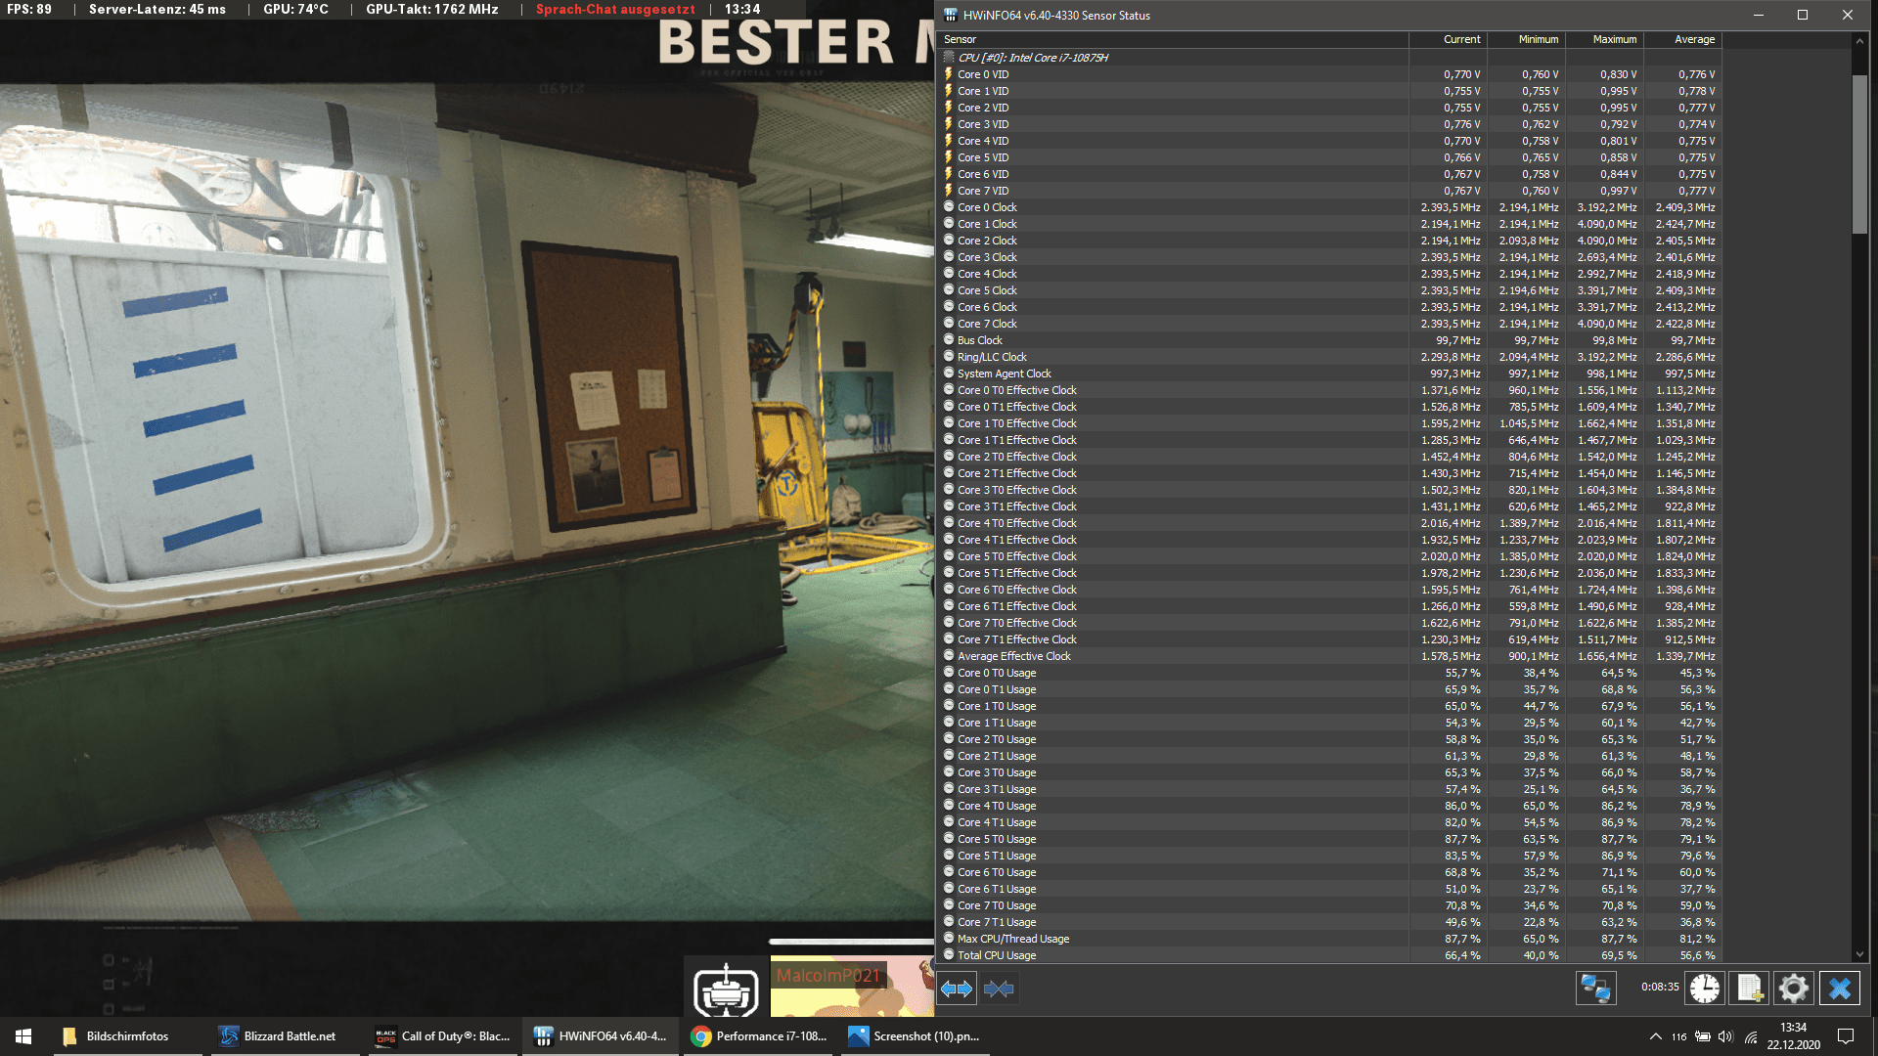Select Core 0 T0 Effective Clock row
Image resolution: width=1878 pixels, height=1056 pixels.
[x=1329, y=390]
